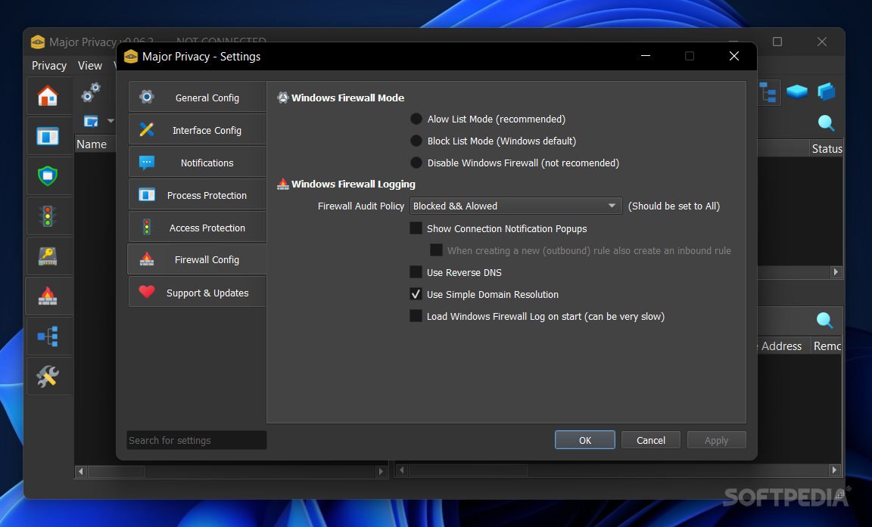Open the firewall brick wall icon in sidebar
This screenshot has height=527, width=872.
point(48,296)
